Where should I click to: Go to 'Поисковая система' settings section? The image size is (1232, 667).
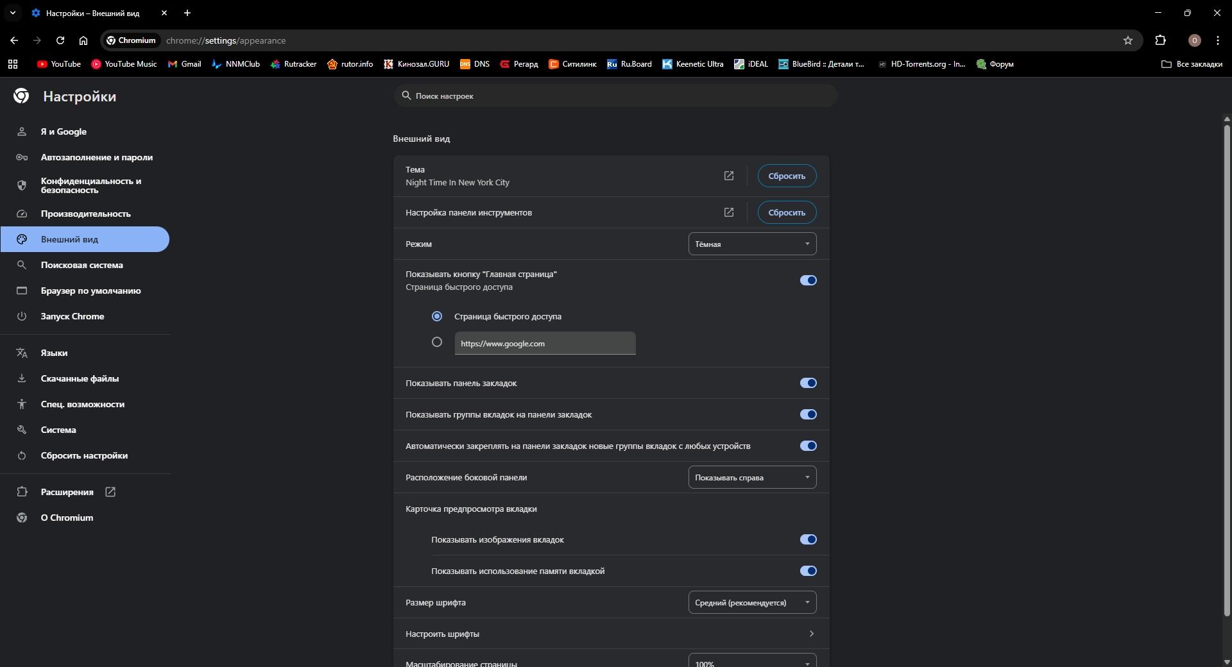[x=81, y=265]
